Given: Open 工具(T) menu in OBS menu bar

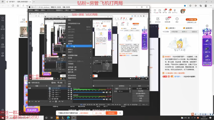Looking at the screenshot, I should point(67,10).
